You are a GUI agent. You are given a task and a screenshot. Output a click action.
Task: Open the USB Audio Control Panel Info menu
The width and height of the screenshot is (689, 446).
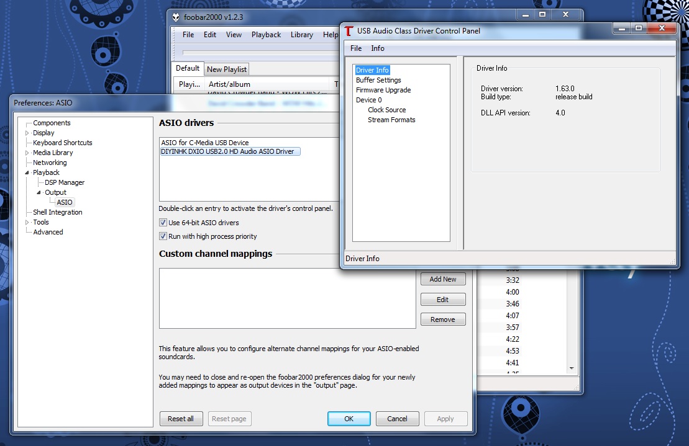click(x=378, y=48)
